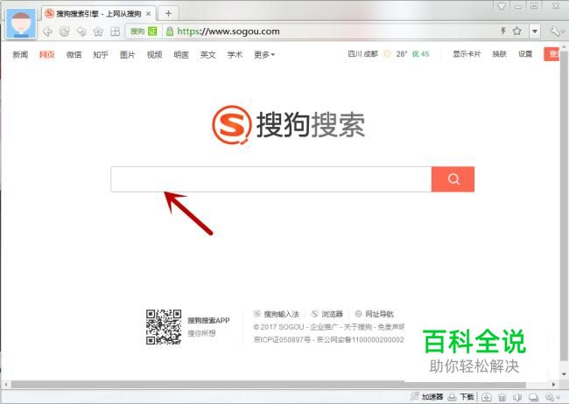Open the 图片 images category
569x404 pixels.
[x=128, y=55]
